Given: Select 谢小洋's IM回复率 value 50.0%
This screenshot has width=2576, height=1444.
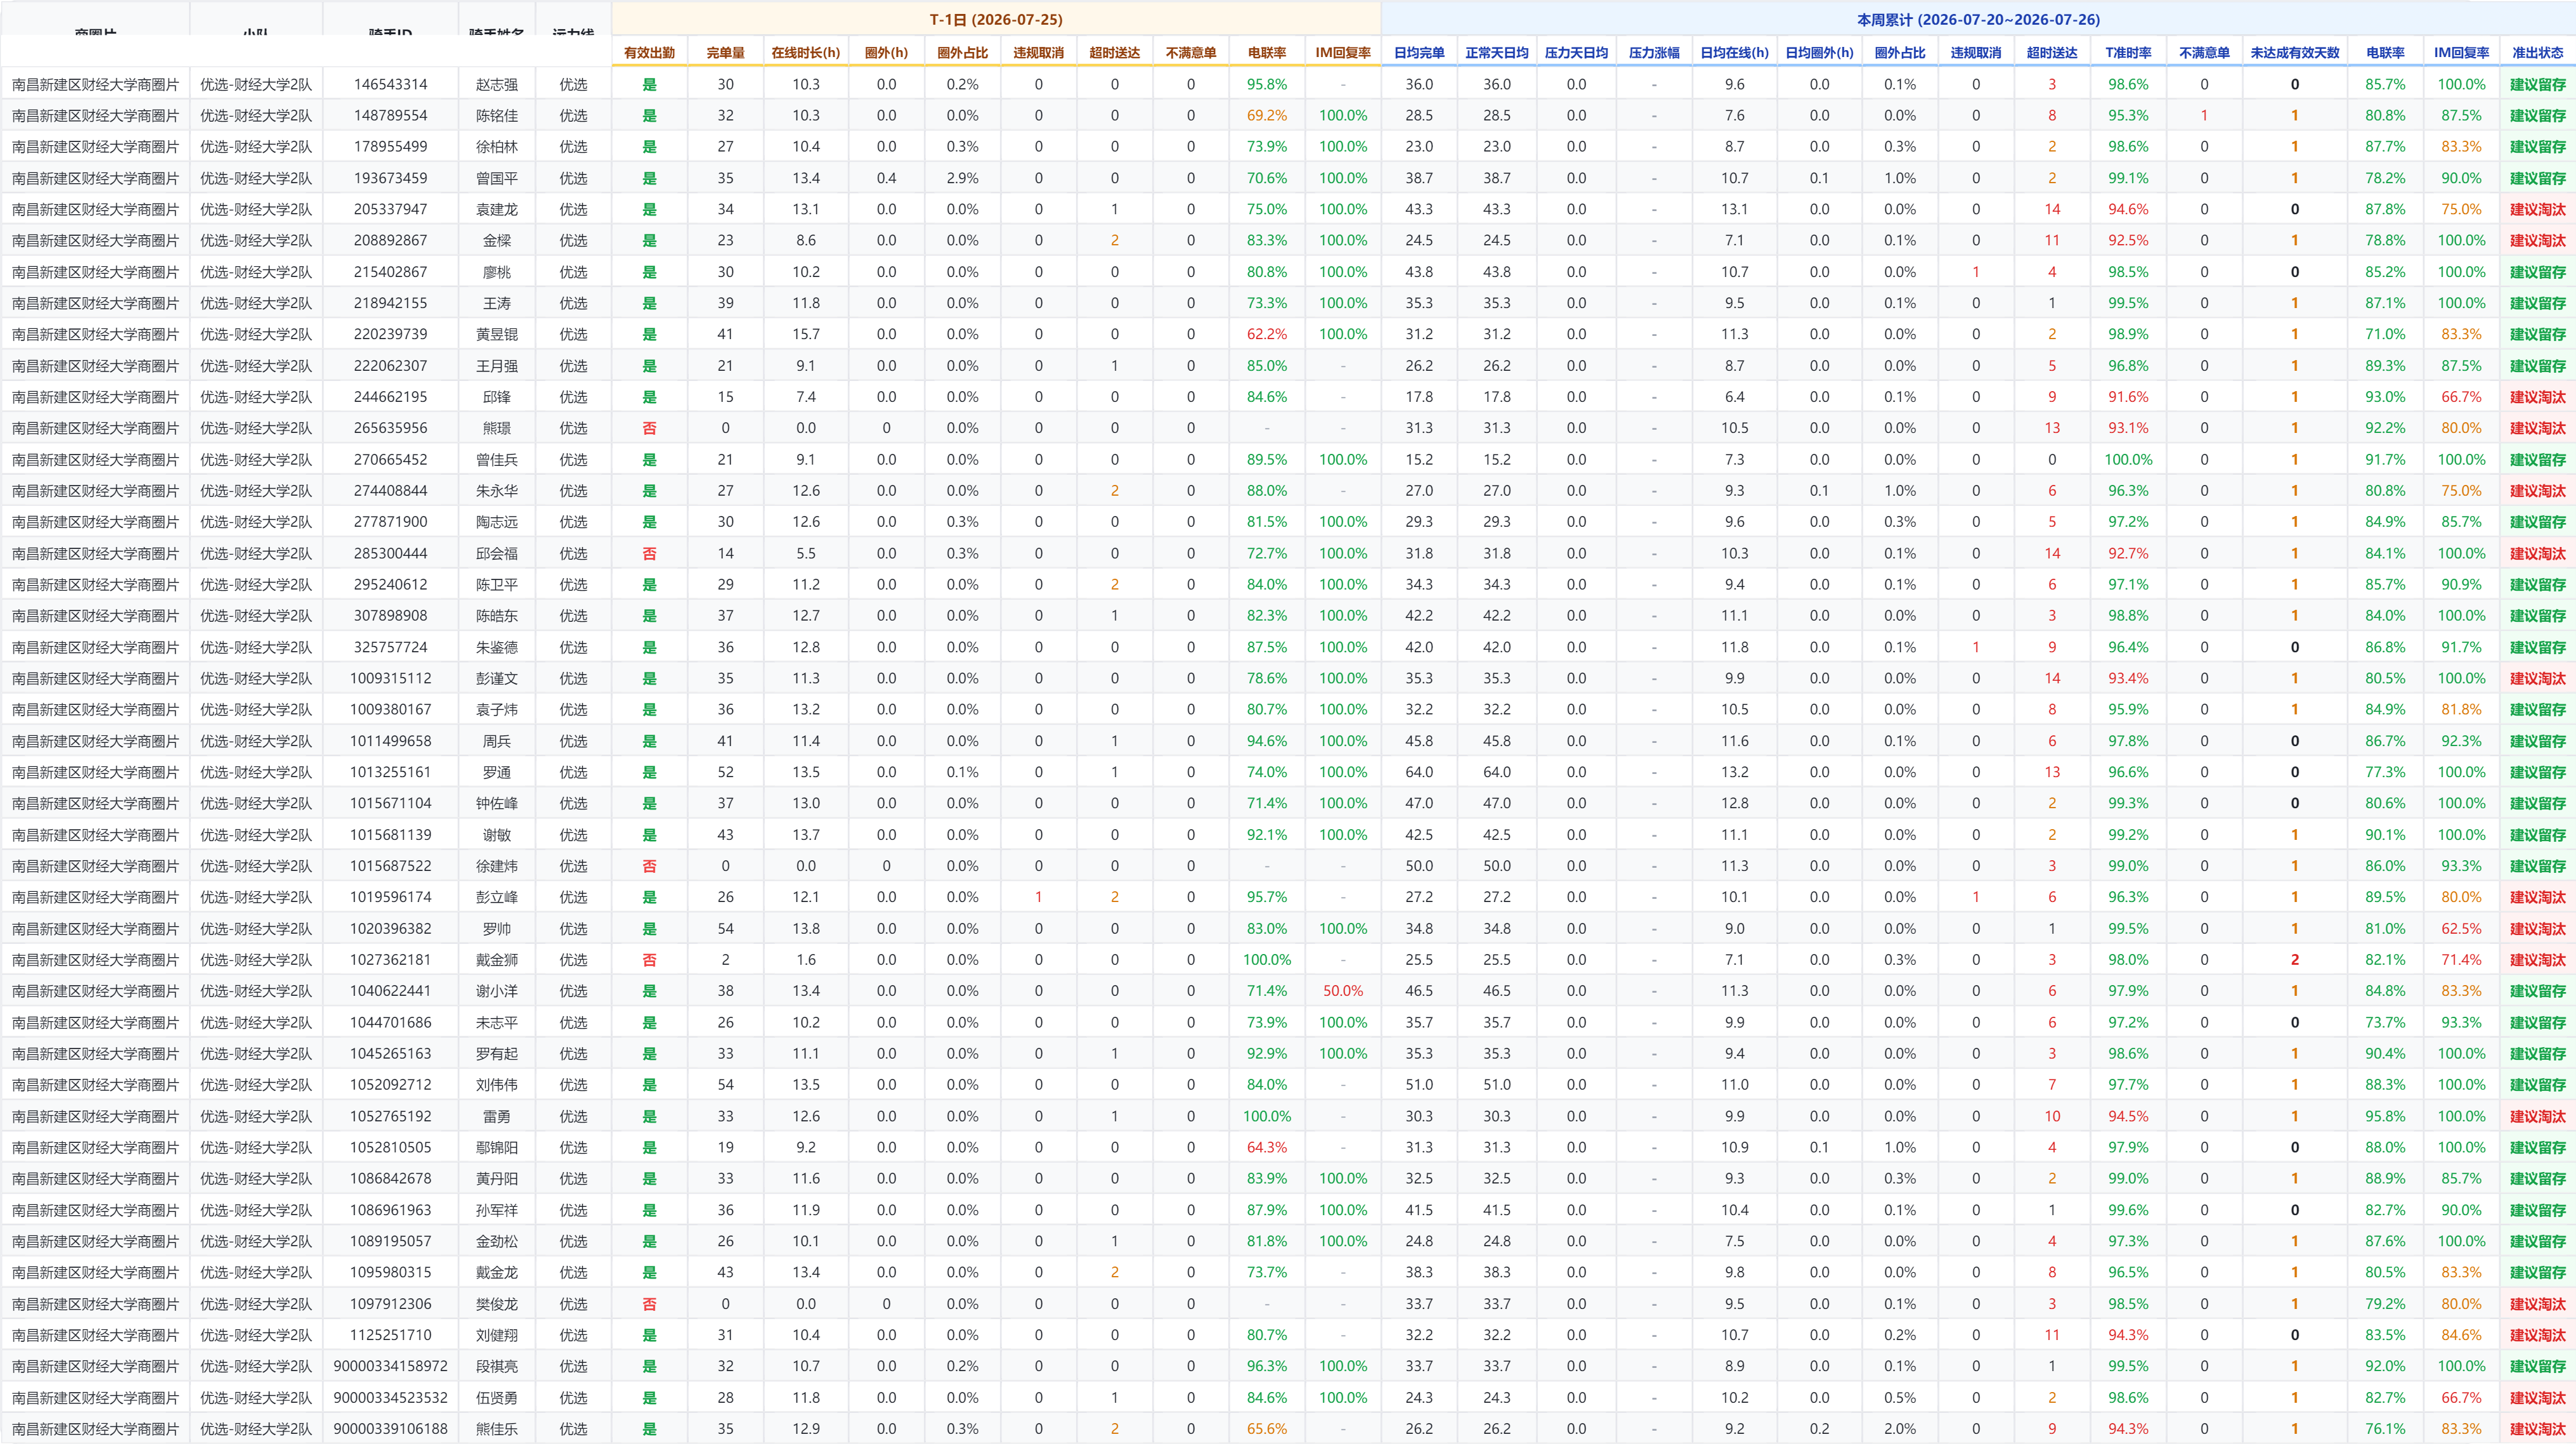Looking at the screenshot, I should 1343,991.
